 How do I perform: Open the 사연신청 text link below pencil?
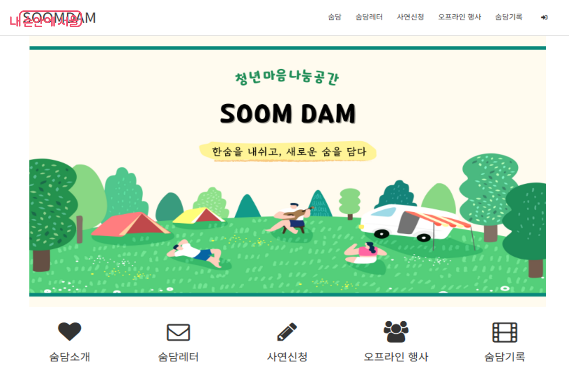tap(287, 357)
